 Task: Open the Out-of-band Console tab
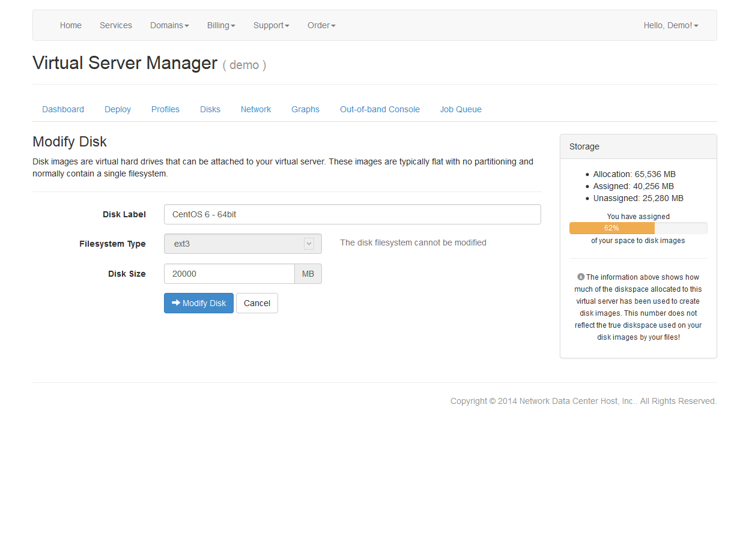380,109
